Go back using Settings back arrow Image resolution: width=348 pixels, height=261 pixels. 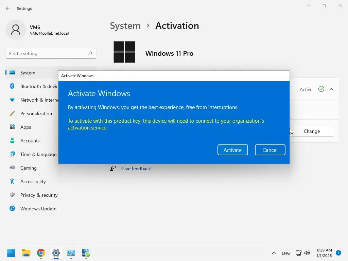[x=8, y=8]
